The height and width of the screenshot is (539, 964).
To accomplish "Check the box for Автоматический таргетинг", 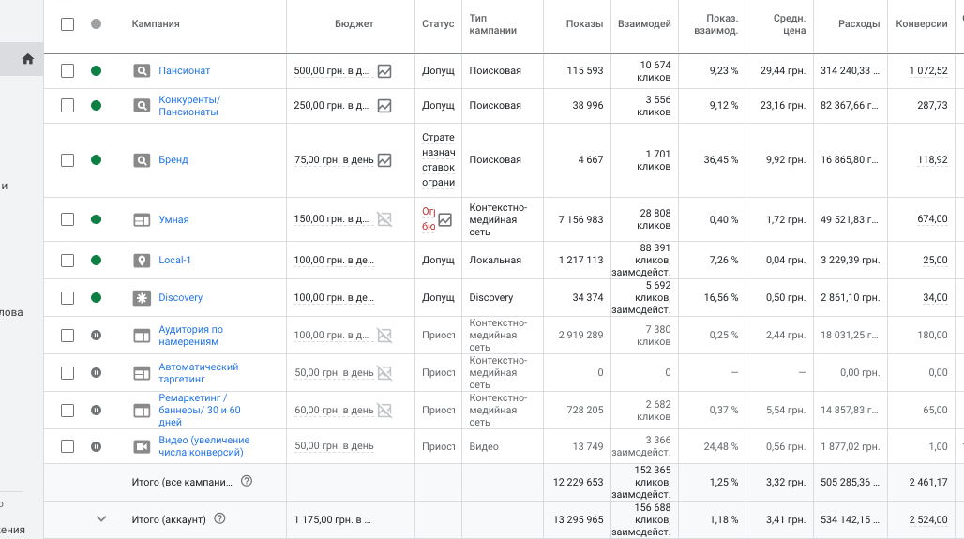I will pos(68,373).
